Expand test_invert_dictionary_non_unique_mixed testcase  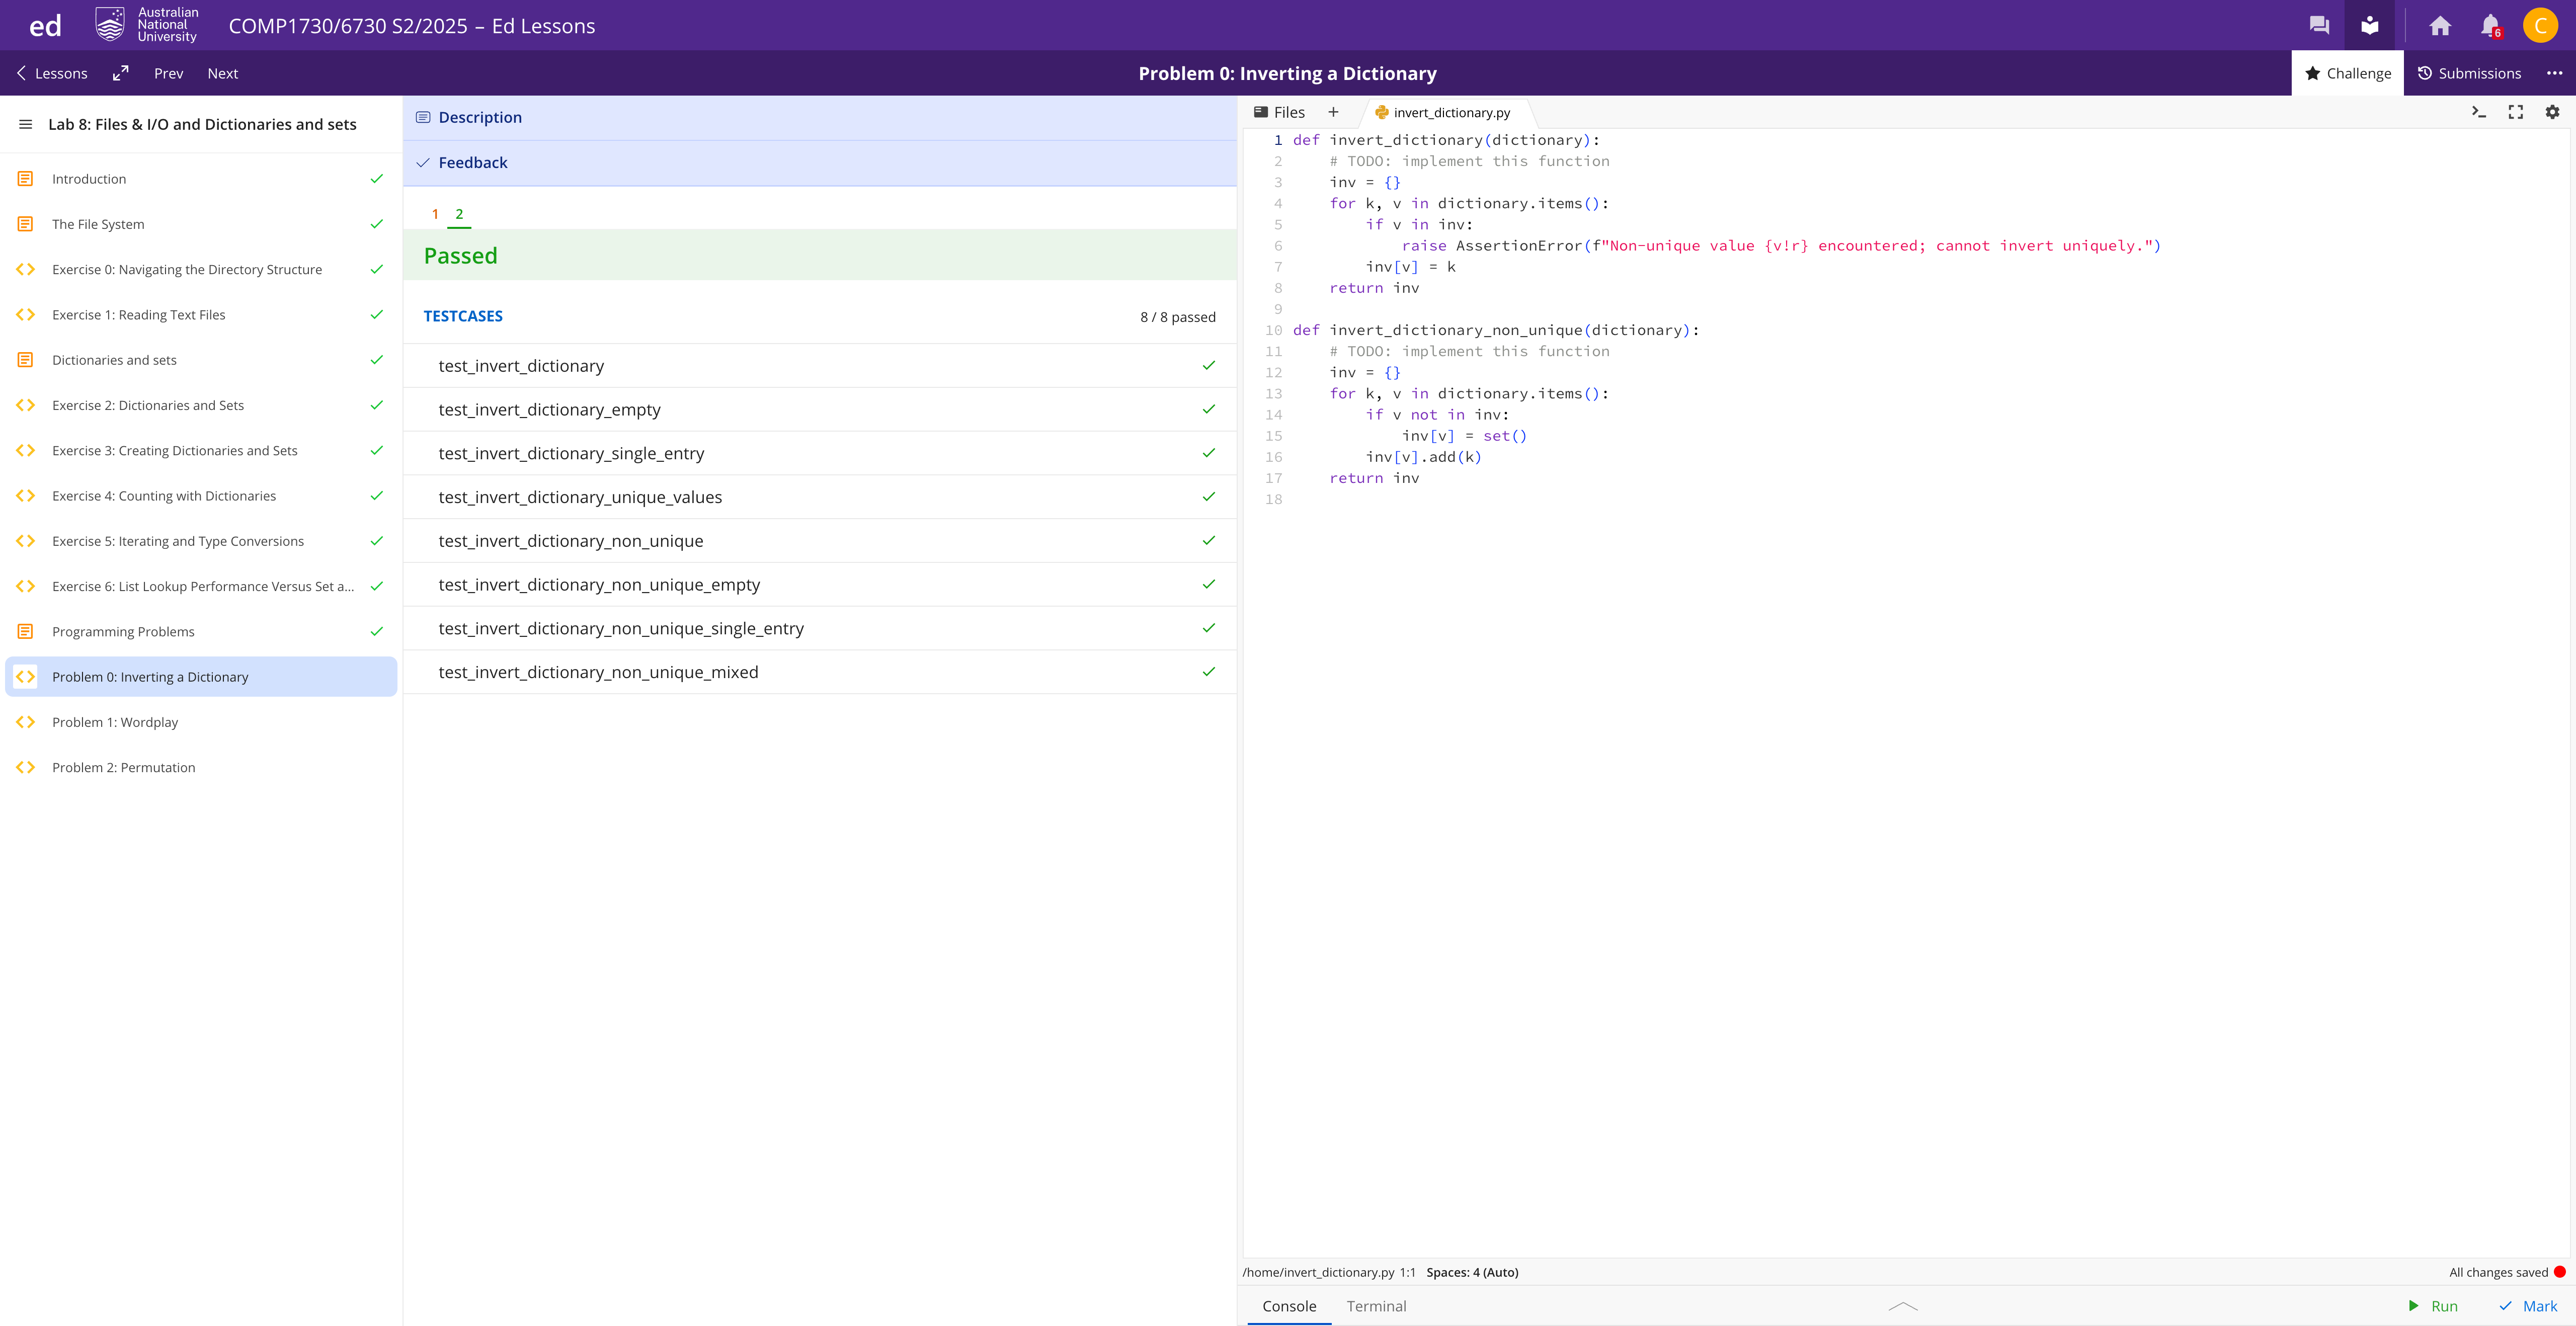coord(820,672)
